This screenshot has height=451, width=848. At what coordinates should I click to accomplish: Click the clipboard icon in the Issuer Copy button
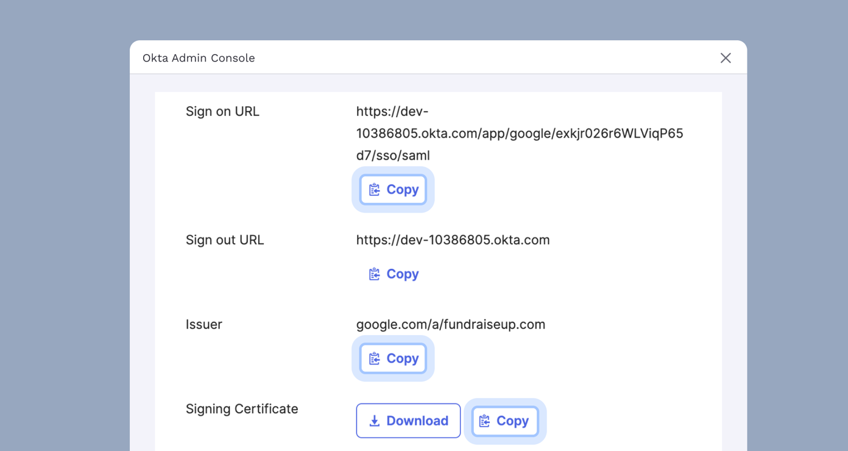point(374,358)
